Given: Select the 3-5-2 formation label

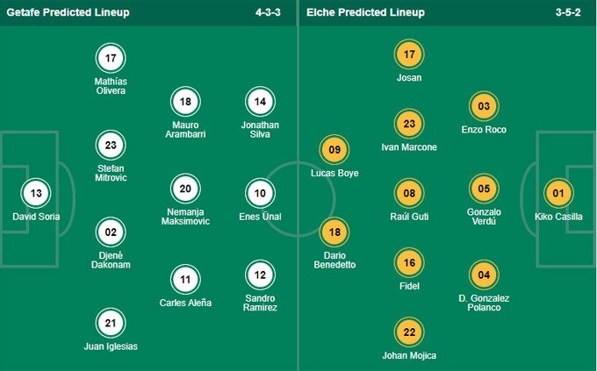Looking at the screenshot, I should (x=568, y=12).
